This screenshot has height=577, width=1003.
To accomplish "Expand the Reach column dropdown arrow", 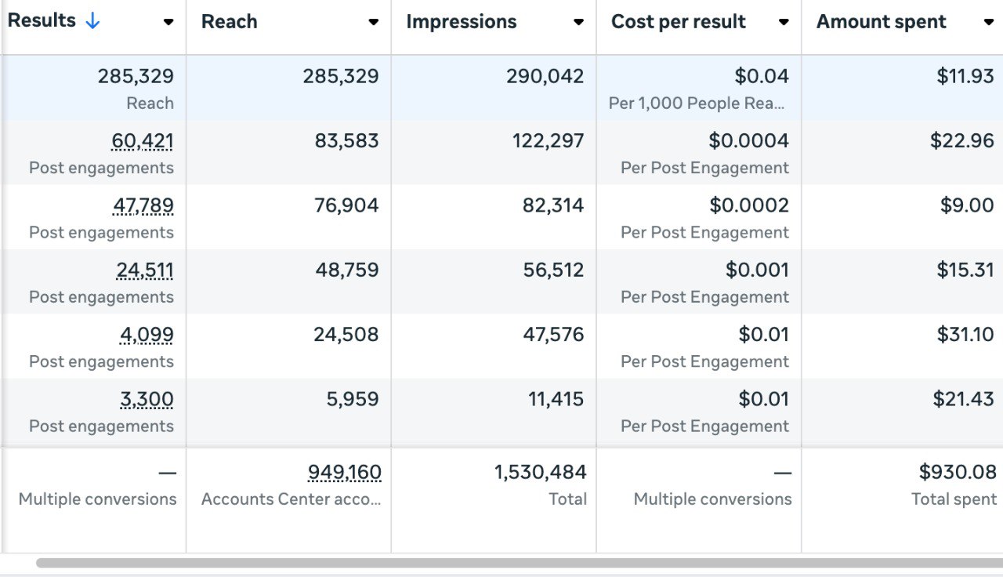I will (x=373, y=23).
